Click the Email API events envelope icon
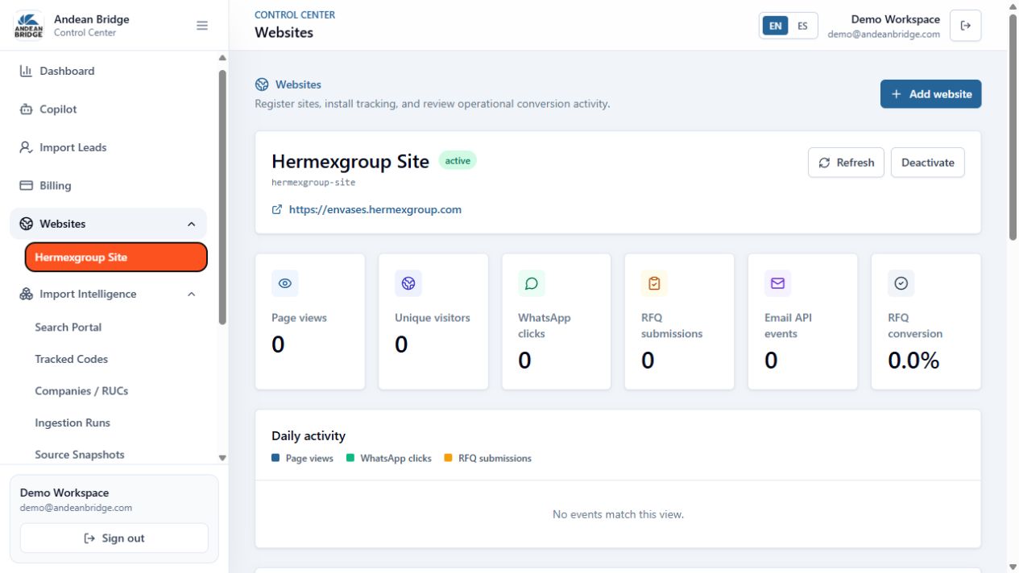The height and width of the screenshot is (573, 1019). pyautogui.click(x=778, y=283)
